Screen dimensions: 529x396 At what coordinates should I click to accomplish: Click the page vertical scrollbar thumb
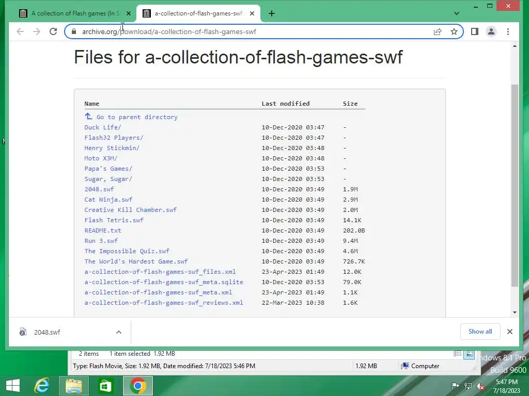pos(515,185)
